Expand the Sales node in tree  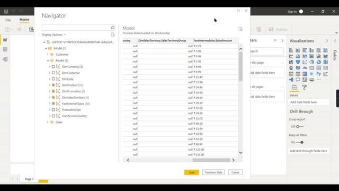pyautogui.click(x=48, y=122)
